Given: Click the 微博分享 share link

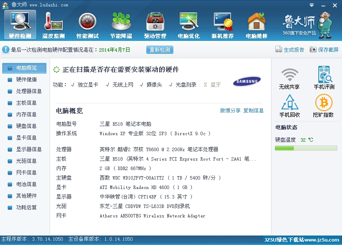Looking at the screenshot, I should 230,111.
